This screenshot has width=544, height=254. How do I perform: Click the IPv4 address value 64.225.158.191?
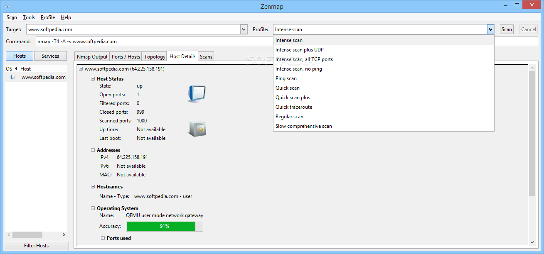coord(132,157)
